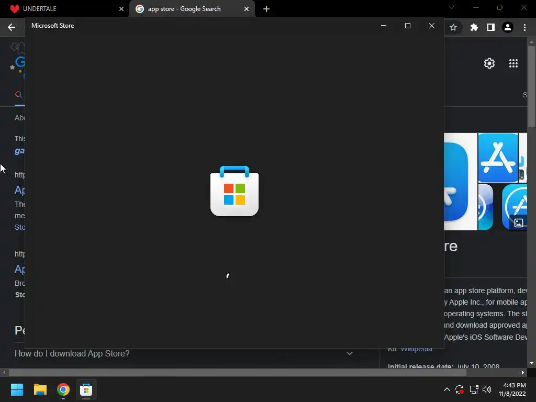Open the blue App Store icon thumbnail

(498, 158)
